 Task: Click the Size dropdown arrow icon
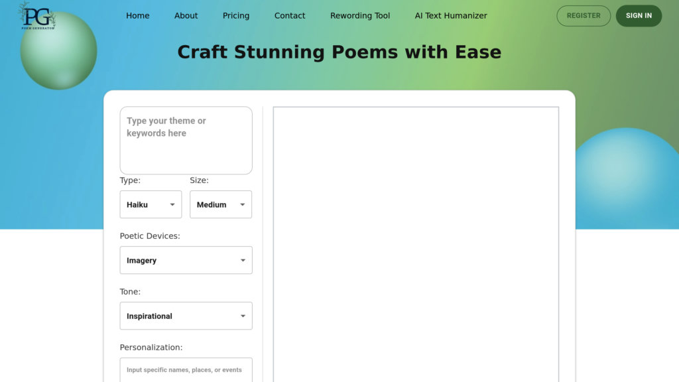click(x=243, y=205)
